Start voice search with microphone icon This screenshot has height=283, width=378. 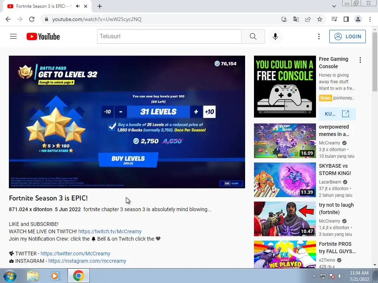tap(275, 36)
